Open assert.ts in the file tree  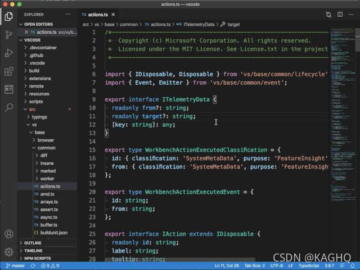point(47,209)
